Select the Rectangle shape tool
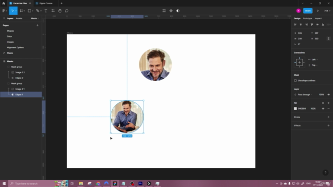333x187 pixels. coord(30,11)
